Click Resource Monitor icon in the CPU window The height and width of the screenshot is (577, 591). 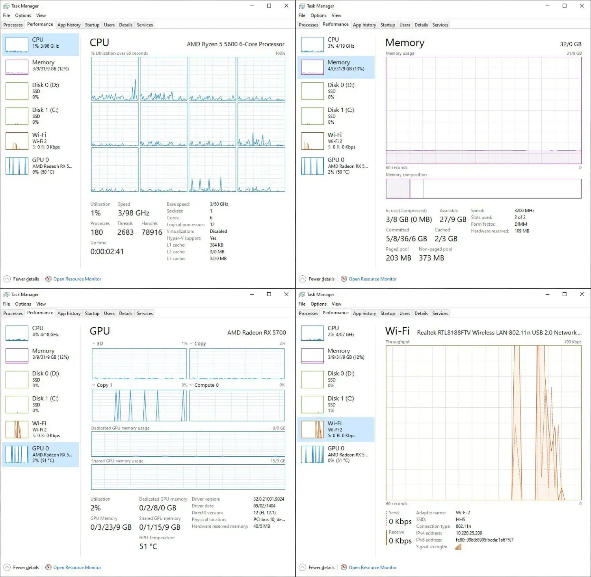click(48, 279)
